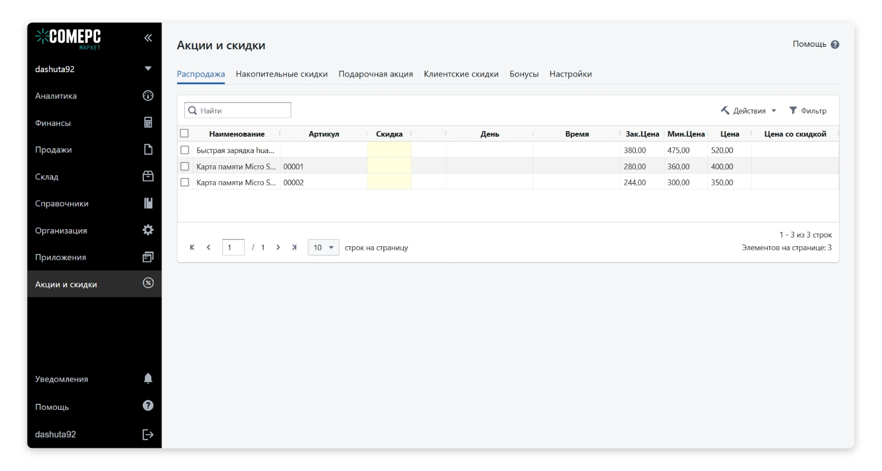Check the box for Быстрая зарядка hua row

(x=185, y=150)
